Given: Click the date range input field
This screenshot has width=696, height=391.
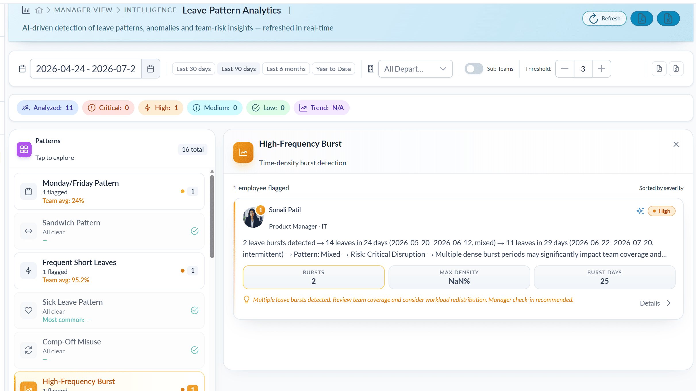Looking at the screenshot, I should [x=86, y=69].
